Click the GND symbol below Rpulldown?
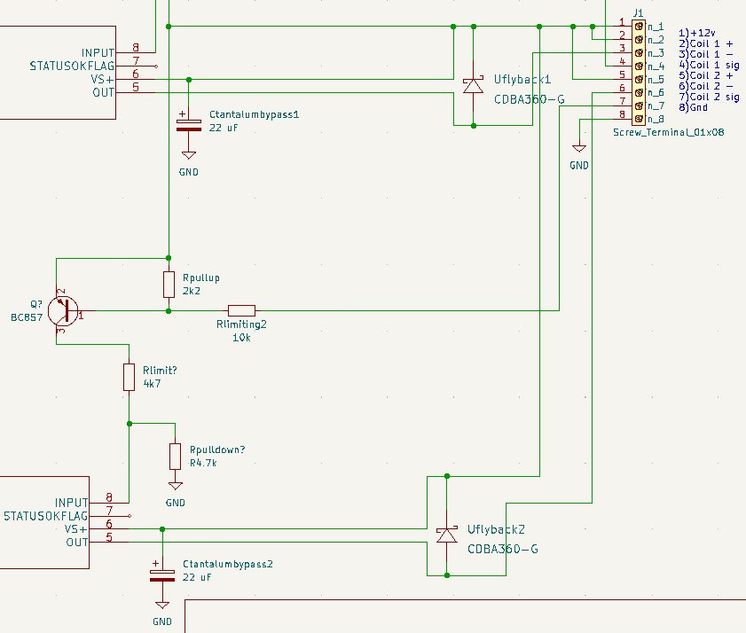746x633 pixels. point(176,488)
